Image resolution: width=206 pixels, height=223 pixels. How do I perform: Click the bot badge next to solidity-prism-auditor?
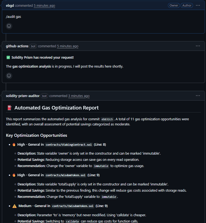(x=44, y=96)
